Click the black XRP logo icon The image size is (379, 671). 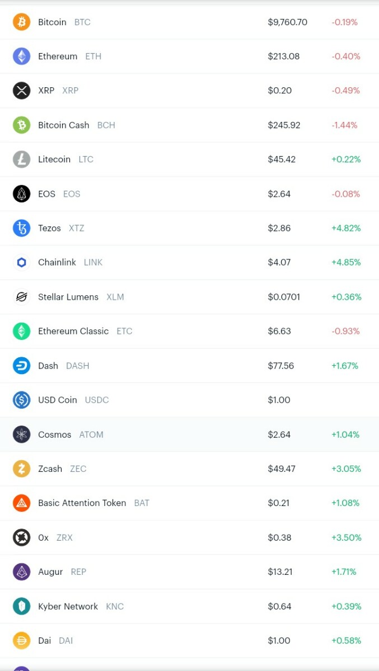click(21, 91)
